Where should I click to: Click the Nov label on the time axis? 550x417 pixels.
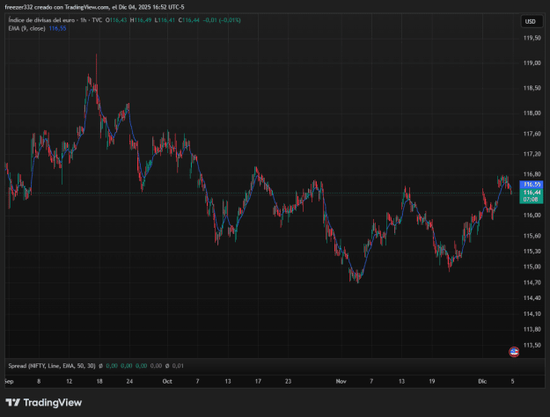pos(341,381)
